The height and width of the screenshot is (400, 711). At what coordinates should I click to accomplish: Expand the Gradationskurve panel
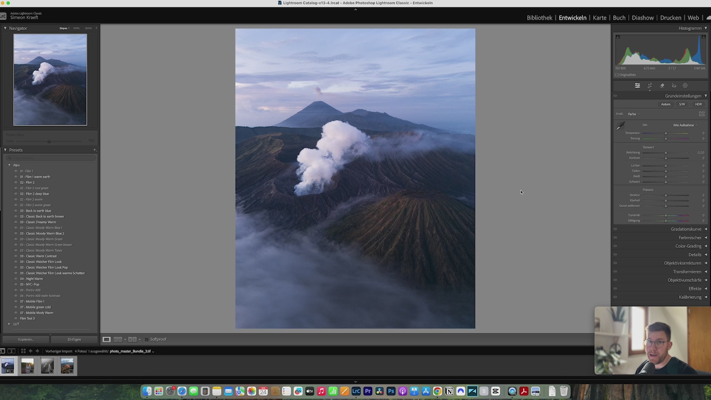pos(706,229)
